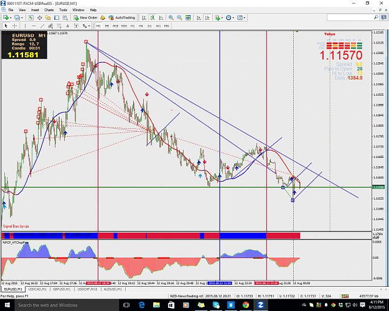
Task: Open the community chat icon
Action: 384,17
